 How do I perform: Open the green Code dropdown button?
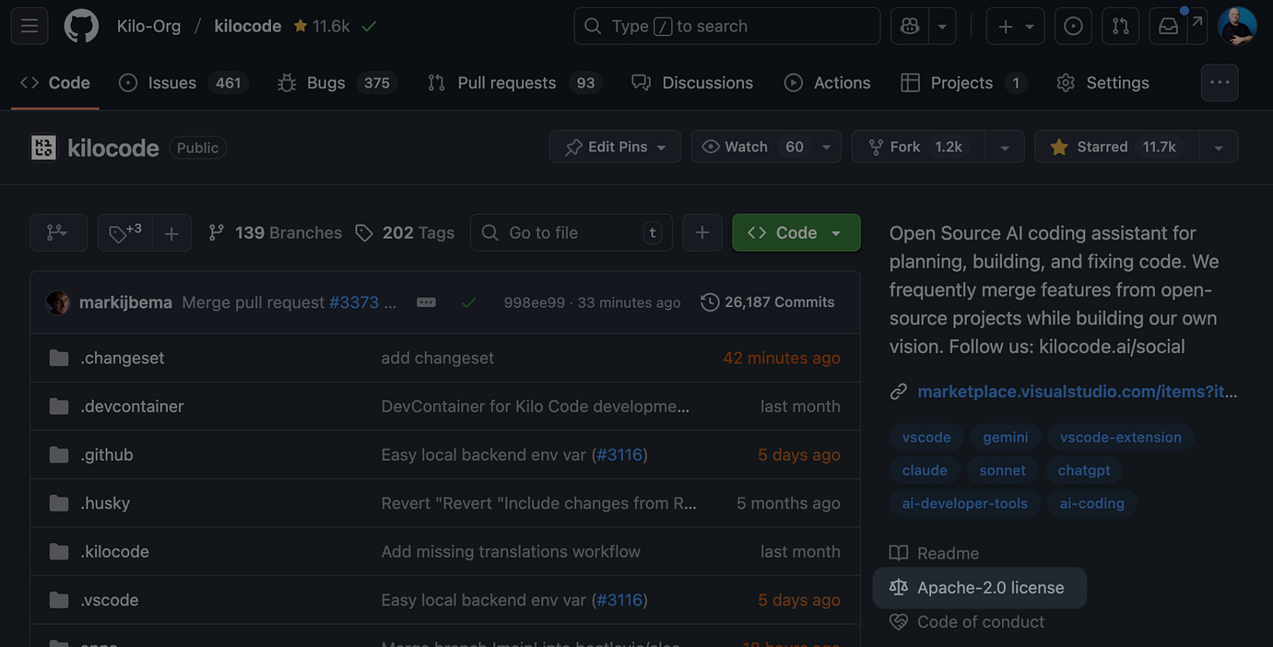(x=796, y=233)
